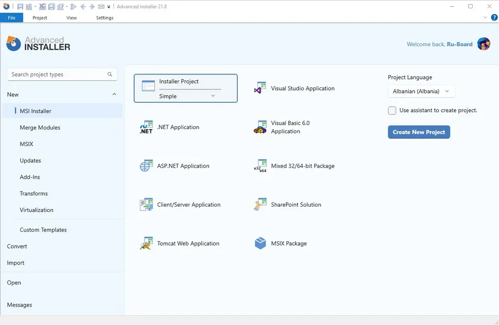
Task: Collapse the New section chevron
Action: point(114,94)
